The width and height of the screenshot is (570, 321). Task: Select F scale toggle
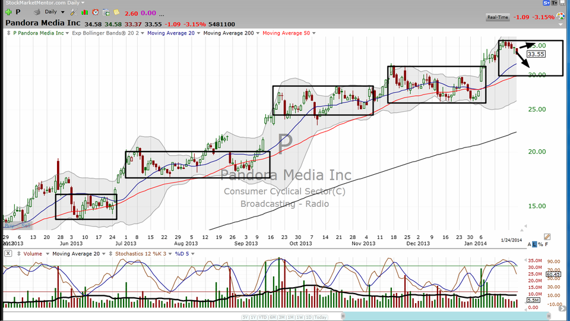click(546, 244)
